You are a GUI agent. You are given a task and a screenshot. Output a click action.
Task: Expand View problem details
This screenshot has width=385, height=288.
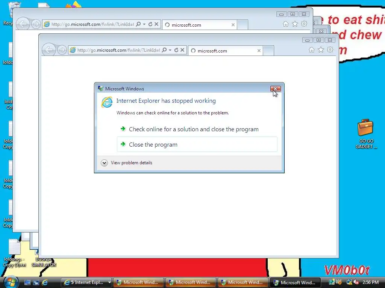tap(127, 163)
